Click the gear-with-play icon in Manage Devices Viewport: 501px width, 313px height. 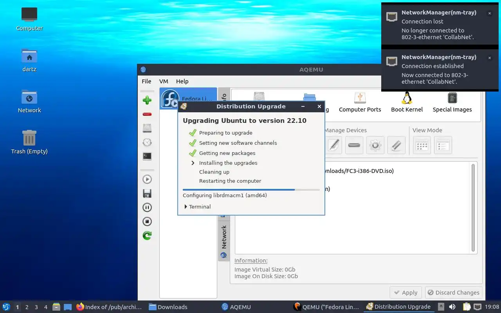pos(375,145)
